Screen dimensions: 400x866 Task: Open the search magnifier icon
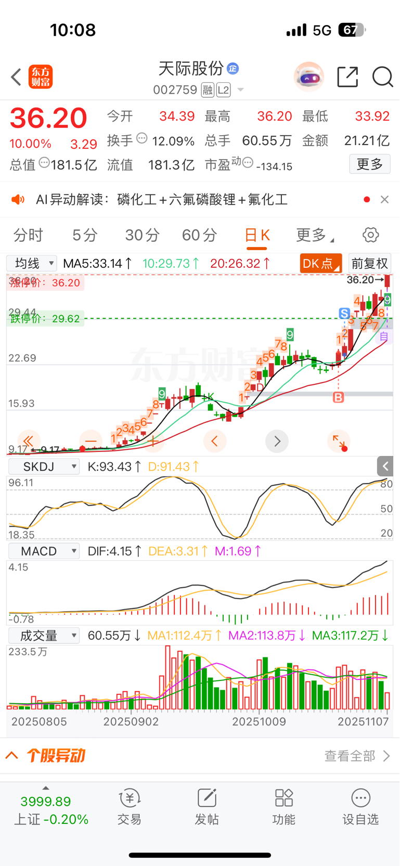382,77
